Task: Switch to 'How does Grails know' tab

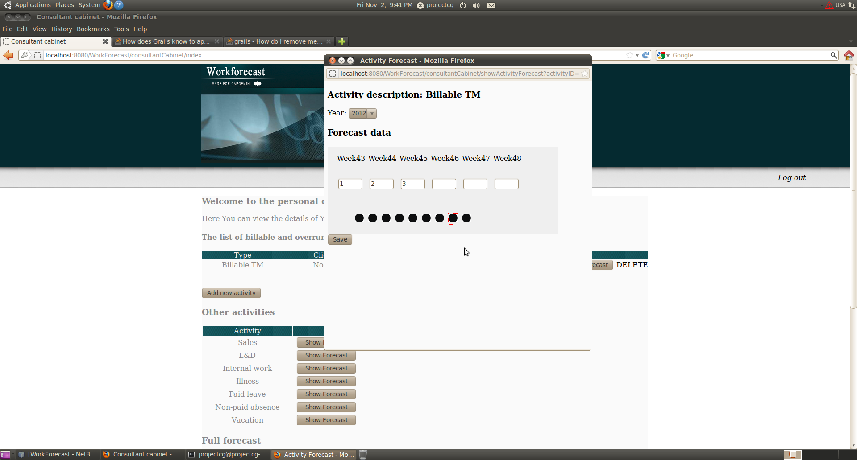Action: pyautogui.click(x=166, y=41)
